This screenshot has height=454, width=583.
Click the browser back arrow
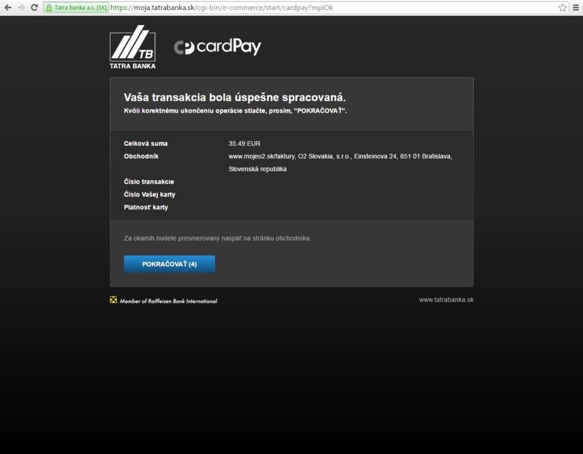pyautogui.click(x=8, y=7)
